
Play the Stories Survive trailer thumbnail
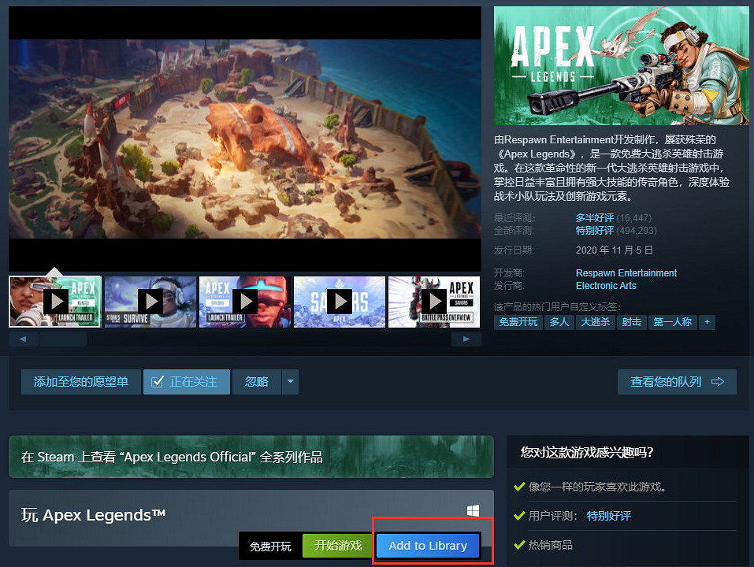pyautogui.click(x=150, y=302)
